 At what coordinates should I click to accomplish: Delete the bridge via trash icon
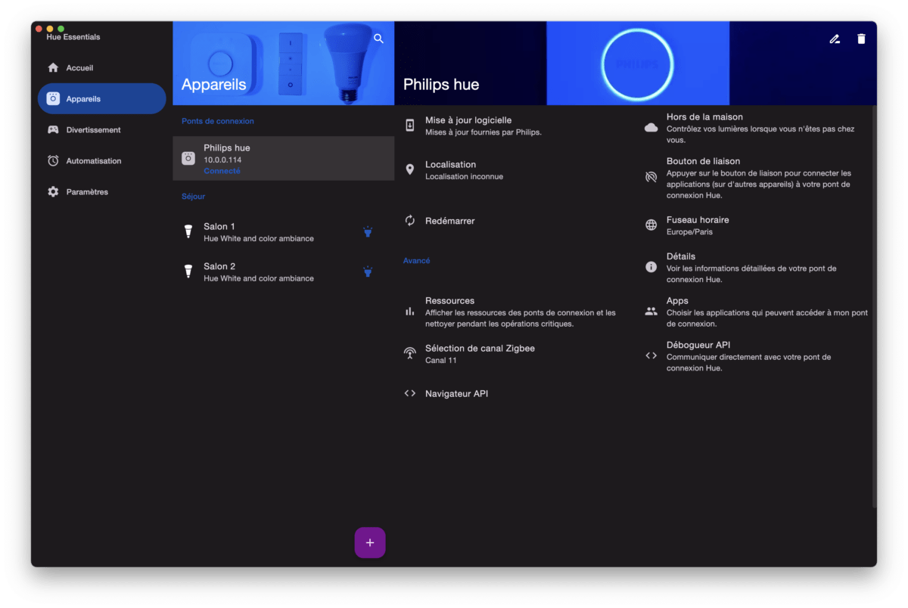coord(861,39)
